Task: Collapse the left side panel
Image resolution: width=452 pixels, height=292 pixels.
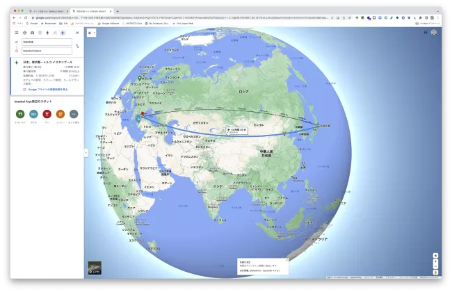Action: coord(86,152)
